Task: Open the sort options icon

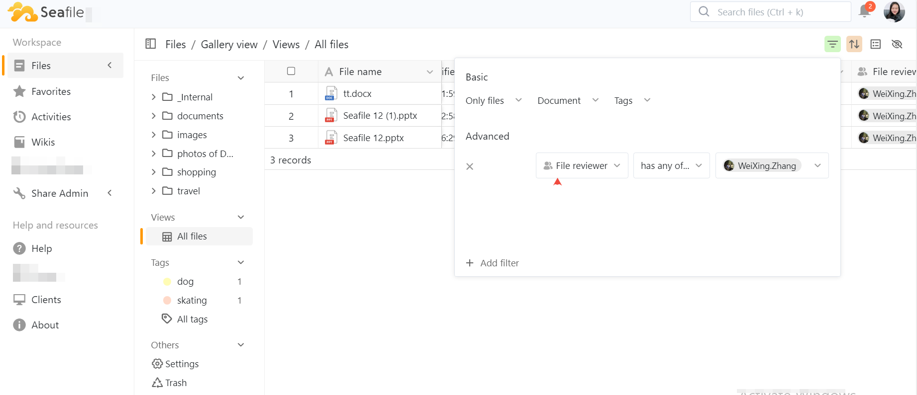Action: coord(854,44)
